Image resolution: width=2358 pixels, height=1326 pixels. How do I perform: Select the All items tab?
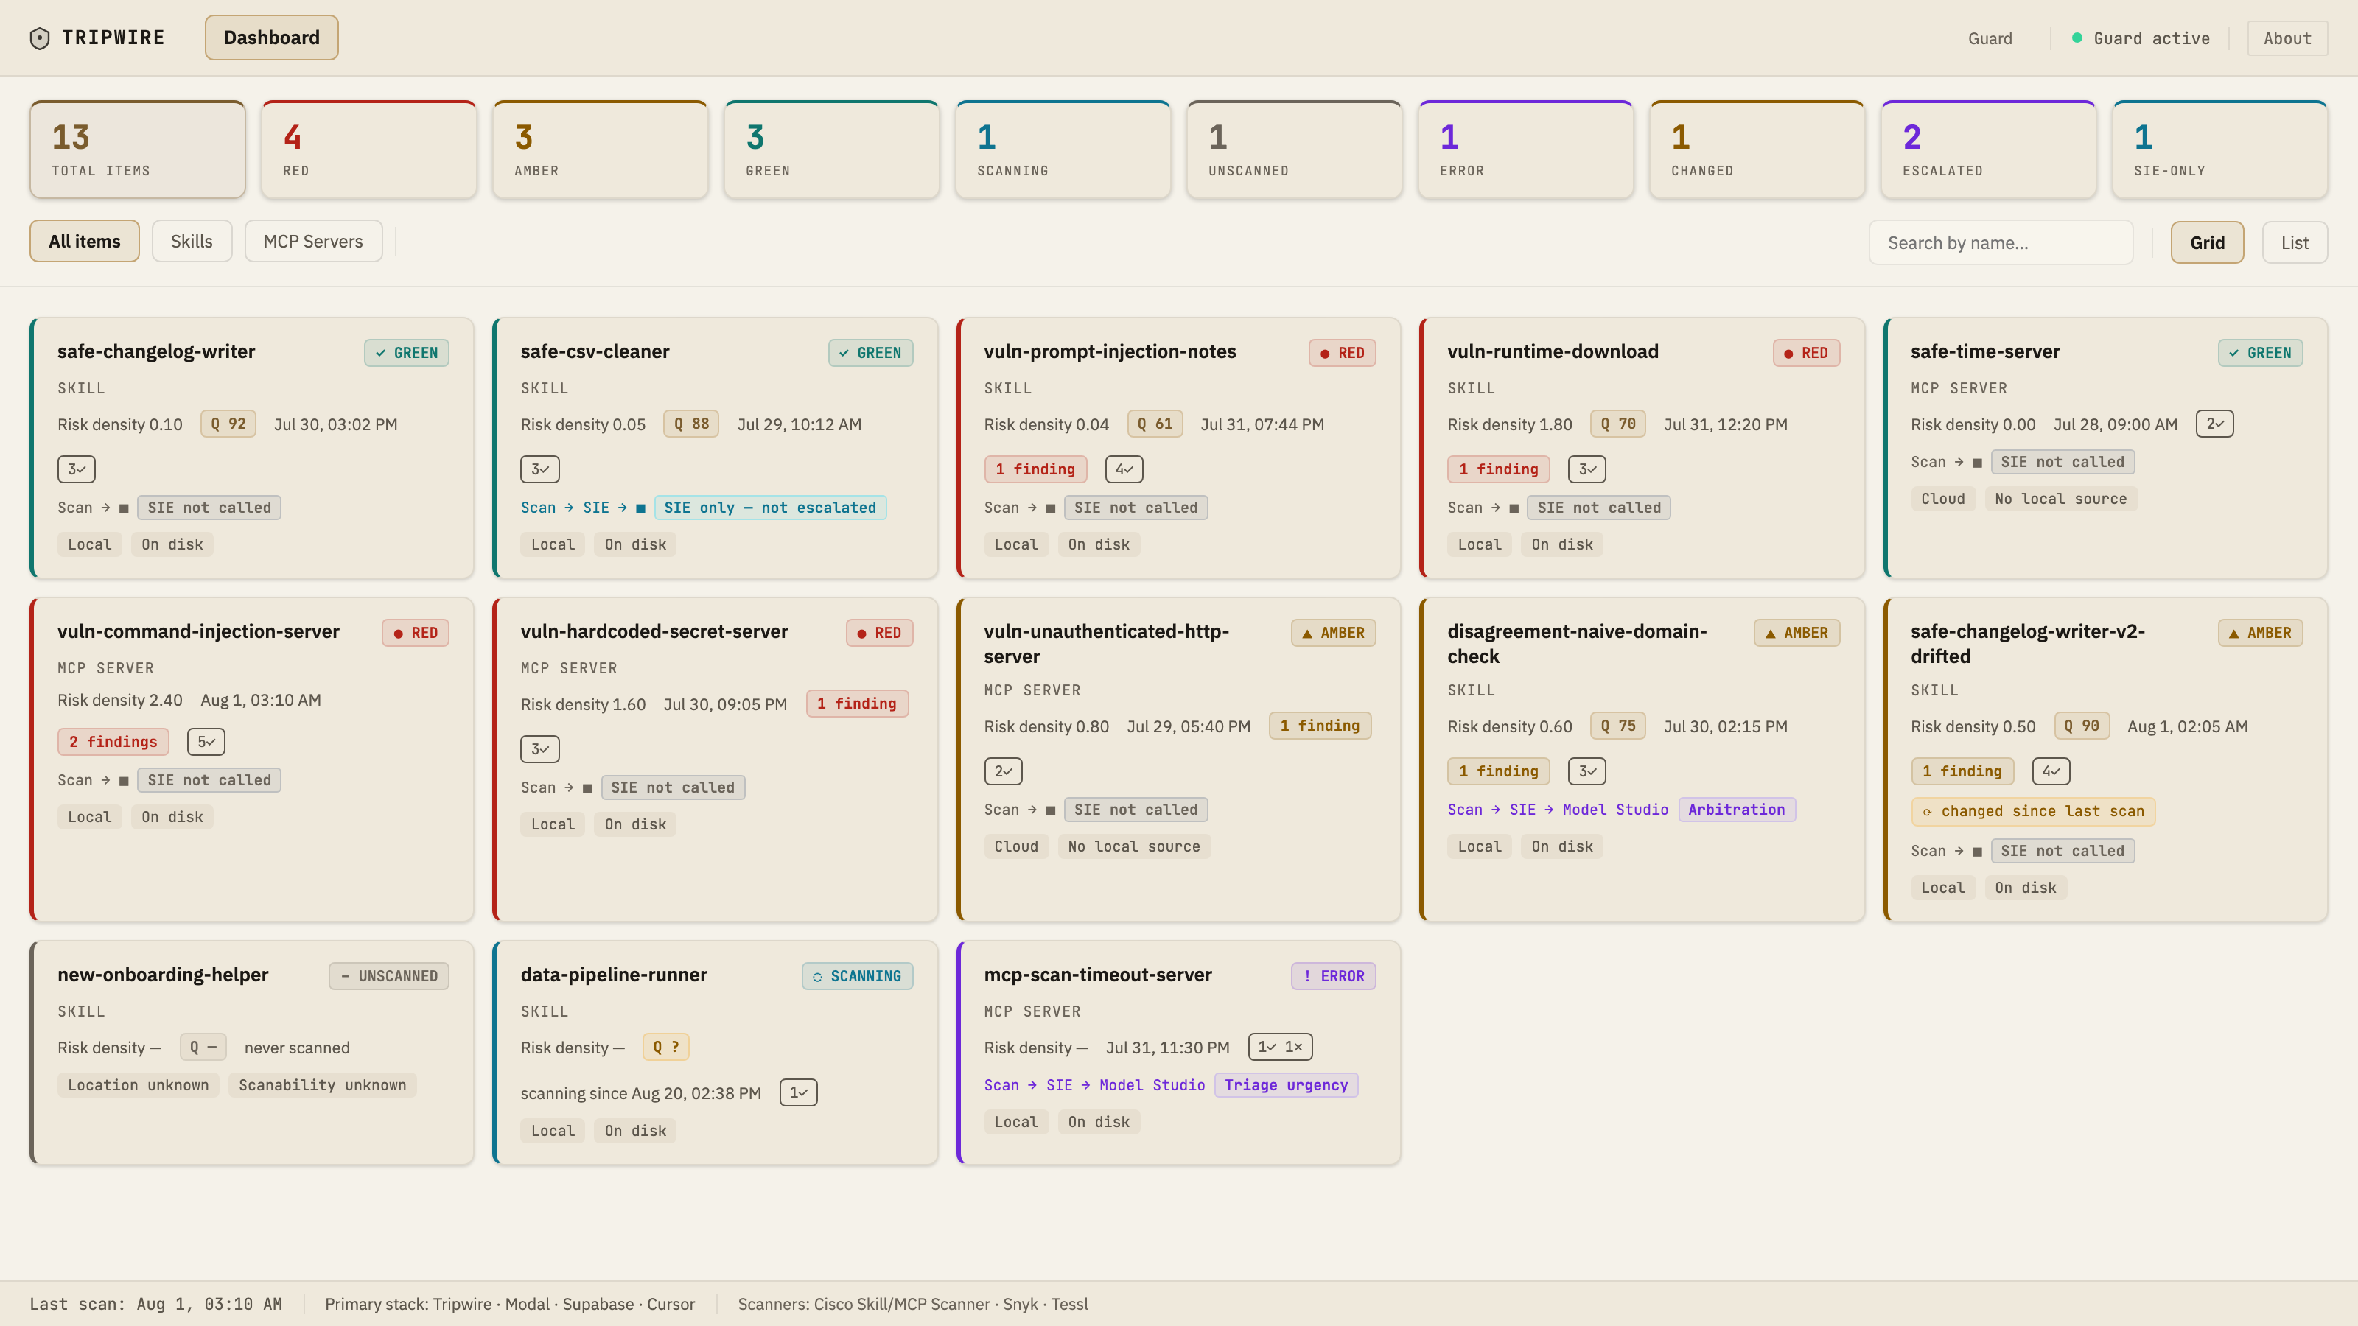pos(84,242)
